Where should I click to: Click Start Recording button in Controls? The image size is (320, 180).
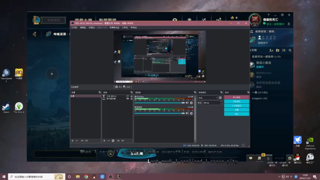pos(236,102)
